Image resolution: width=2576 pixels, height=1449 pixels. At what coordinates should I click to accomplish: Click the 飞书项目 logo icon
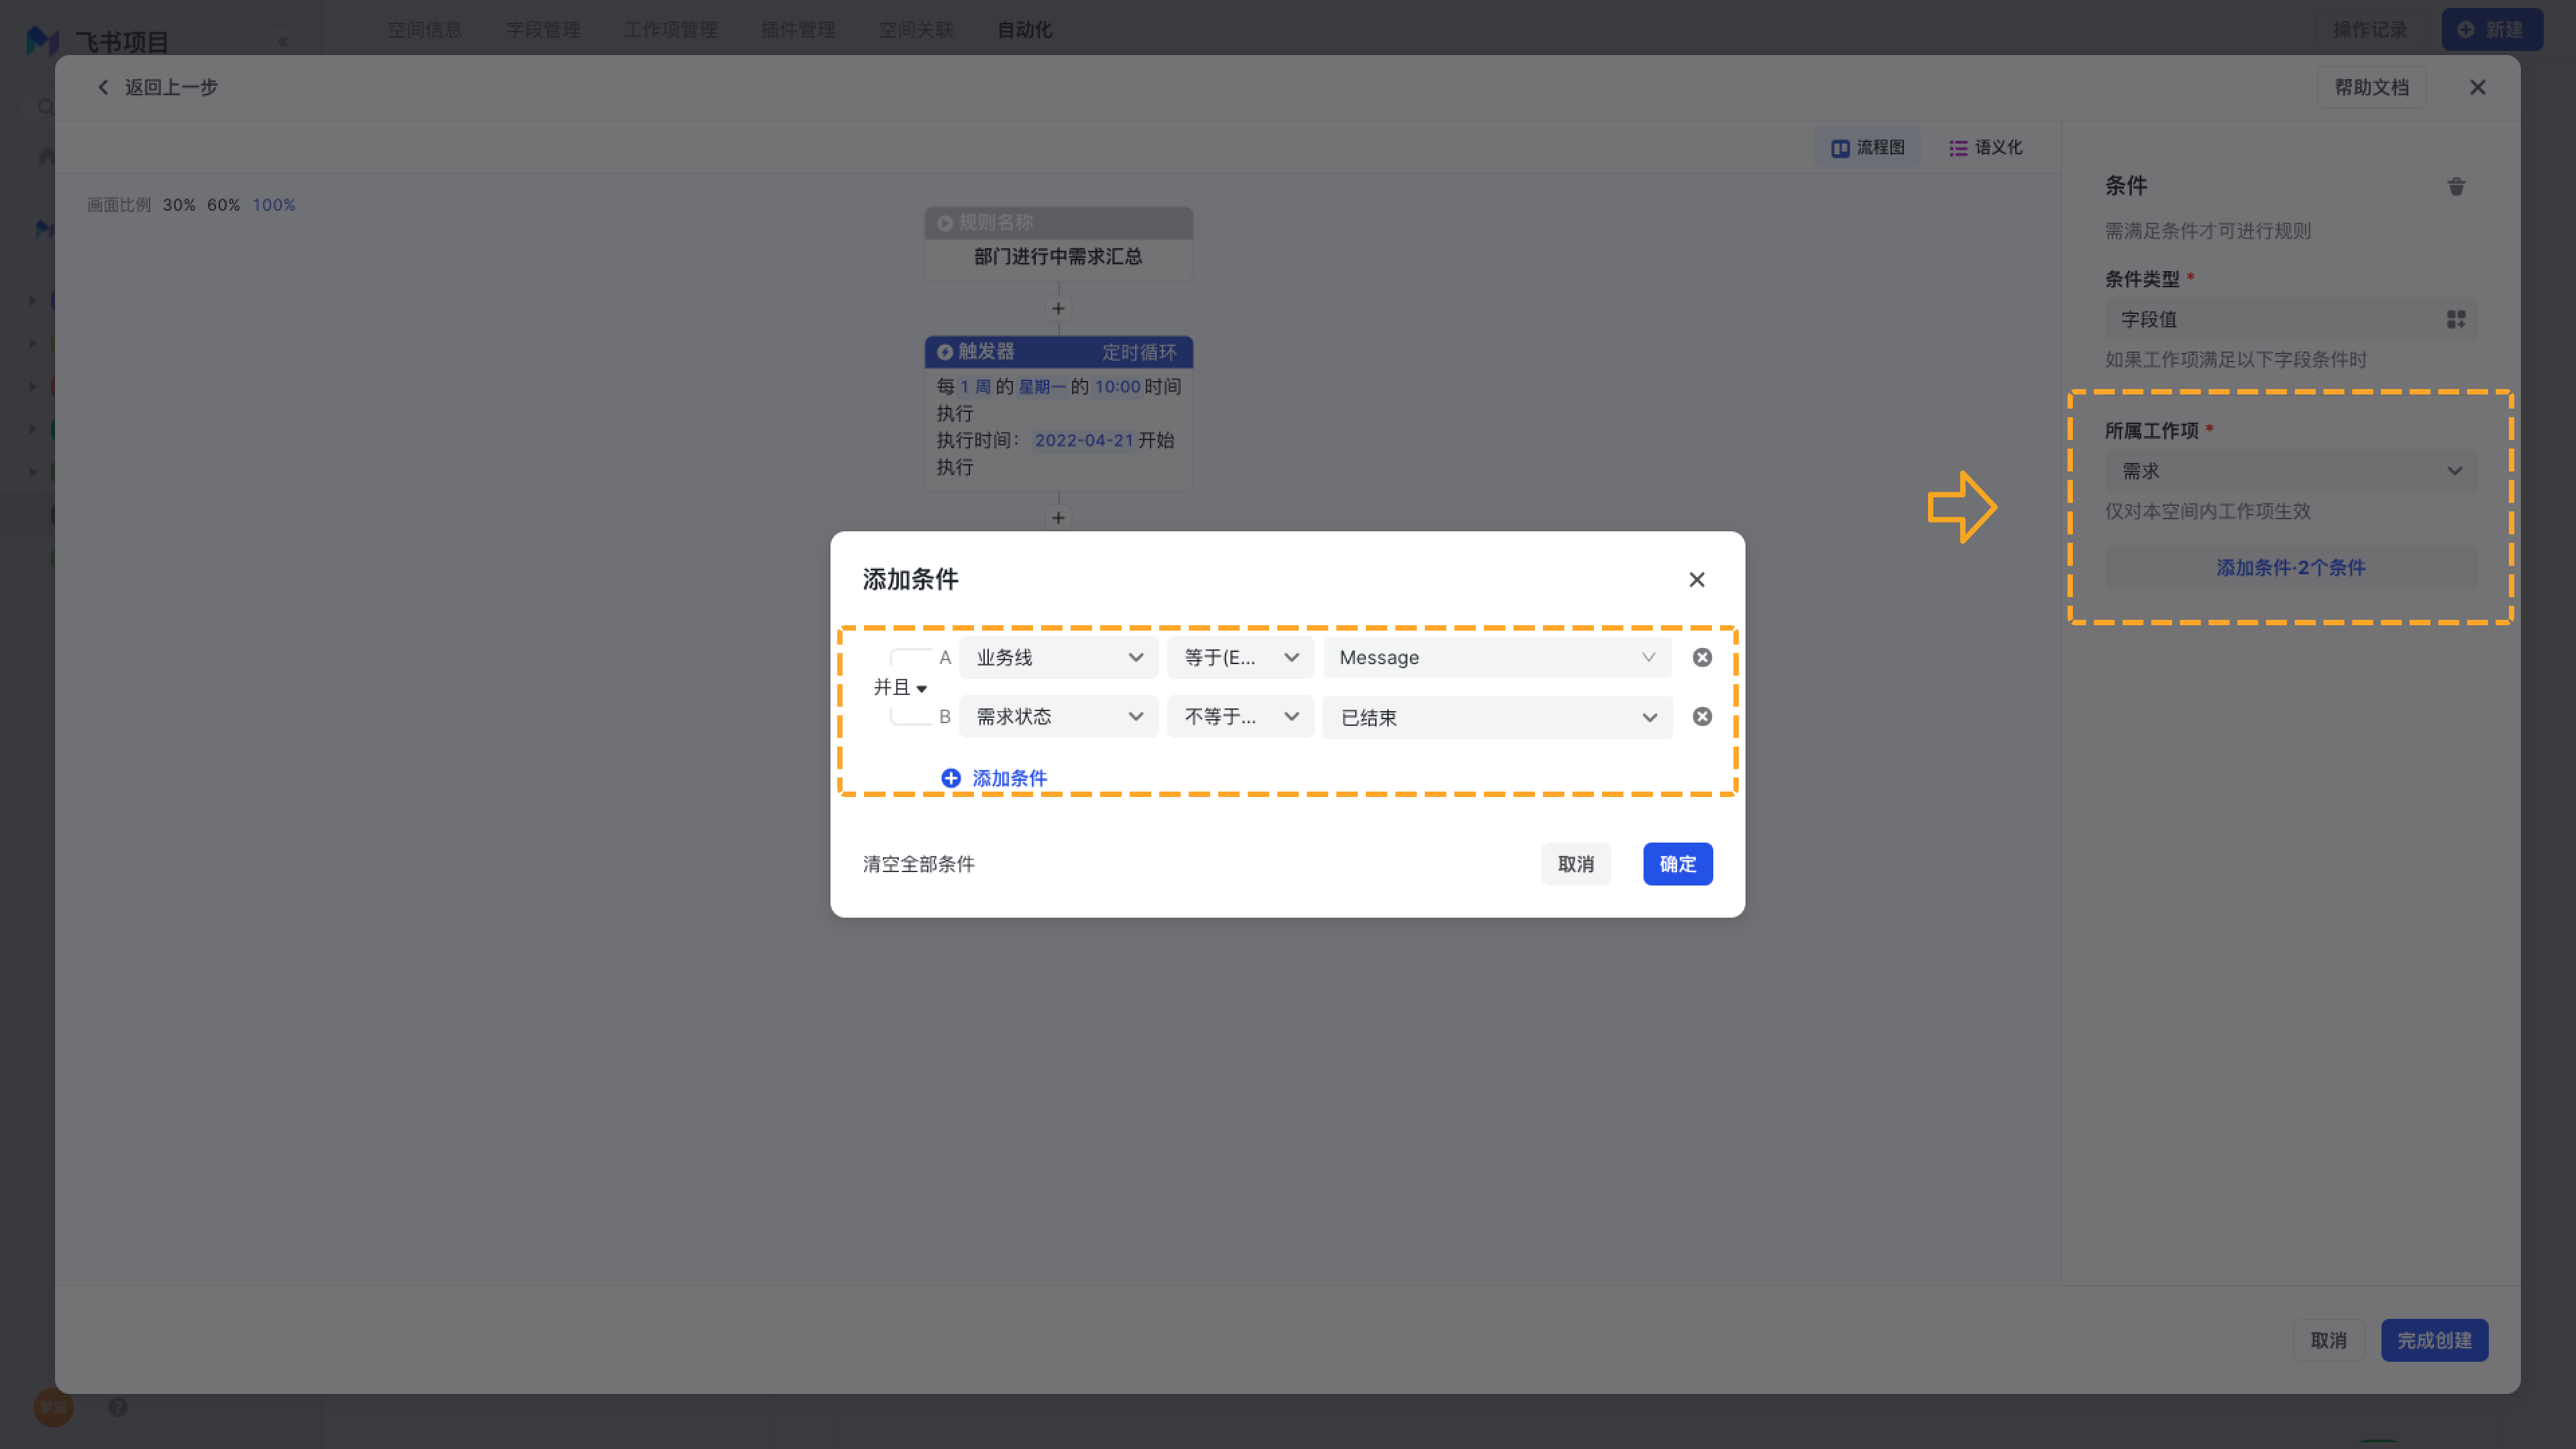(42, 41)
